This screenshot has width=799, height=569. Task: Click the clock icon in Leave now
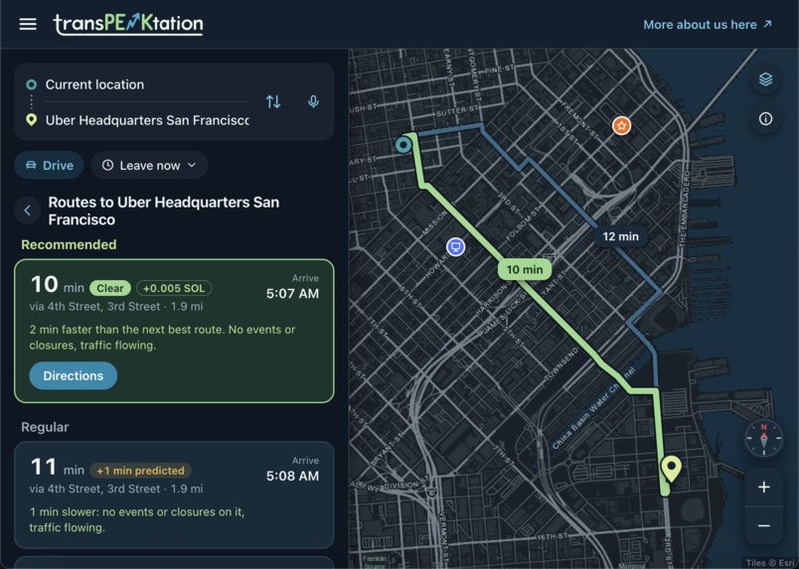[x=107, y=165]
